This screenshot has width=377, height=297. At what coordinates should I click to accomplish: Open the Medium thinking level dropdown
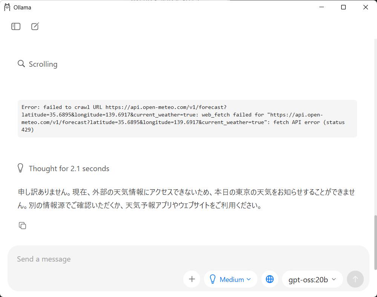point(231,279)
